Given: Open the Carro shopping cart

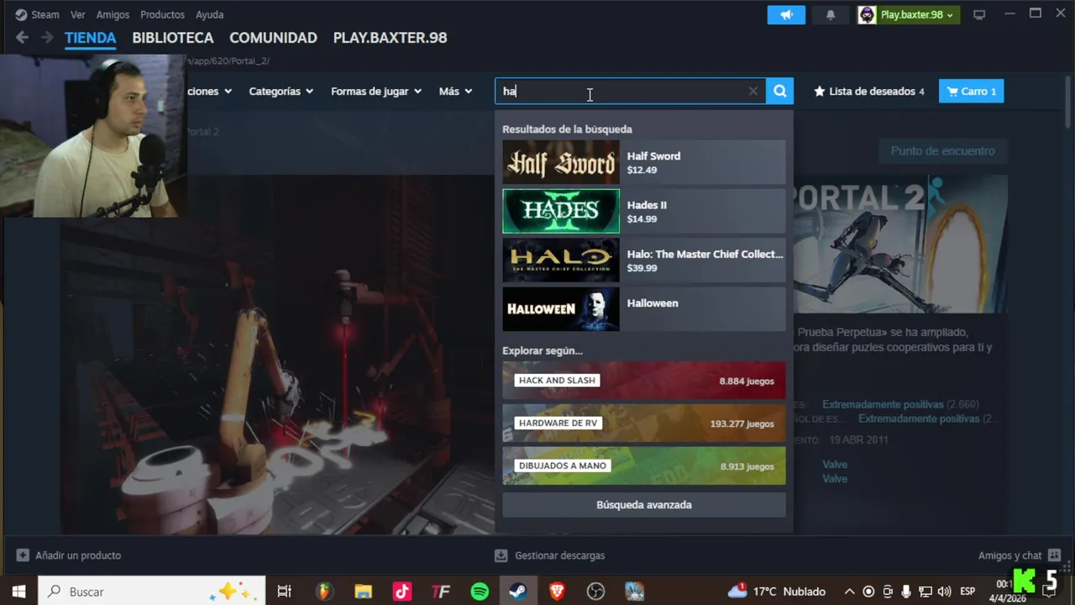Looking at the screenshot, I should click(971, 91).
